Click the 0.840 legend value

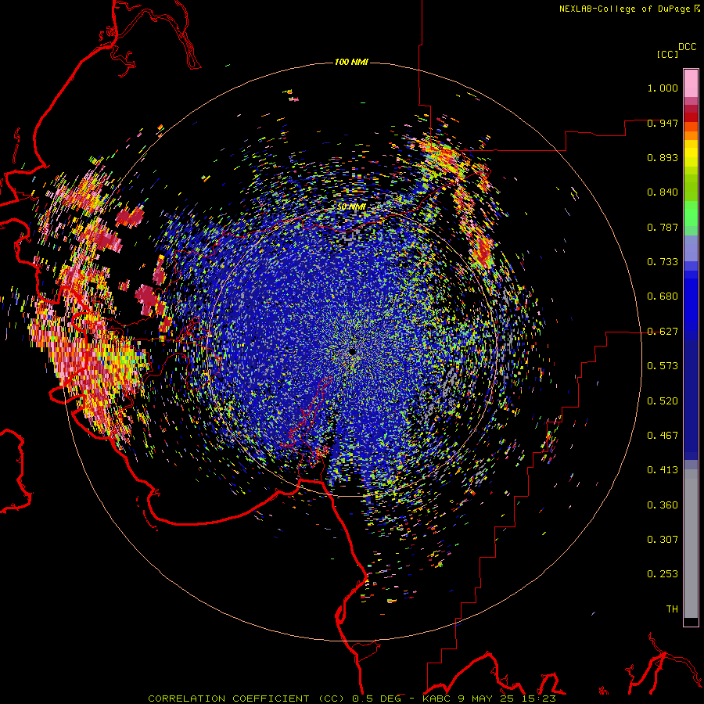[663, 192]
